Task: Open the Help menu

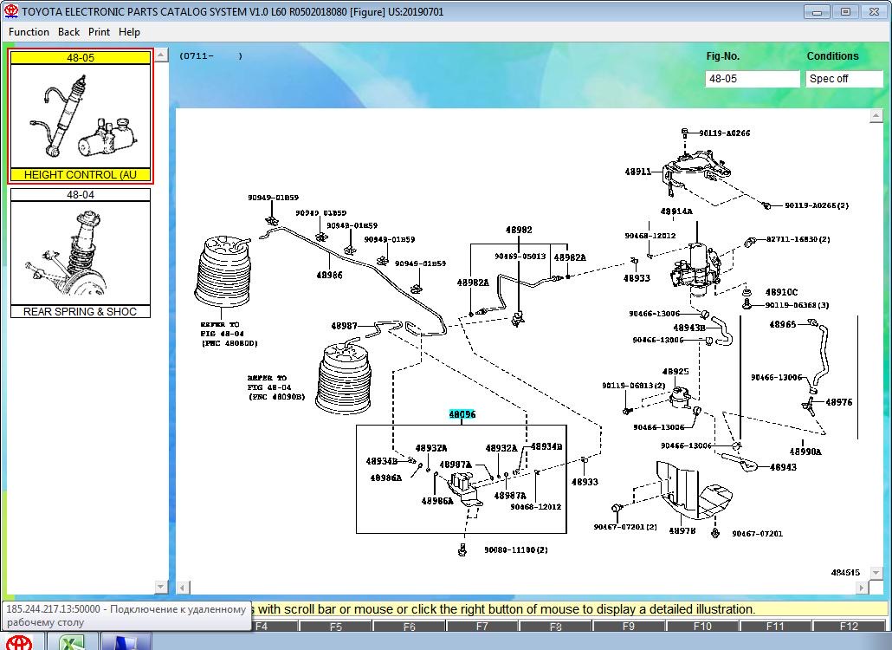Action: click(129, 31)
